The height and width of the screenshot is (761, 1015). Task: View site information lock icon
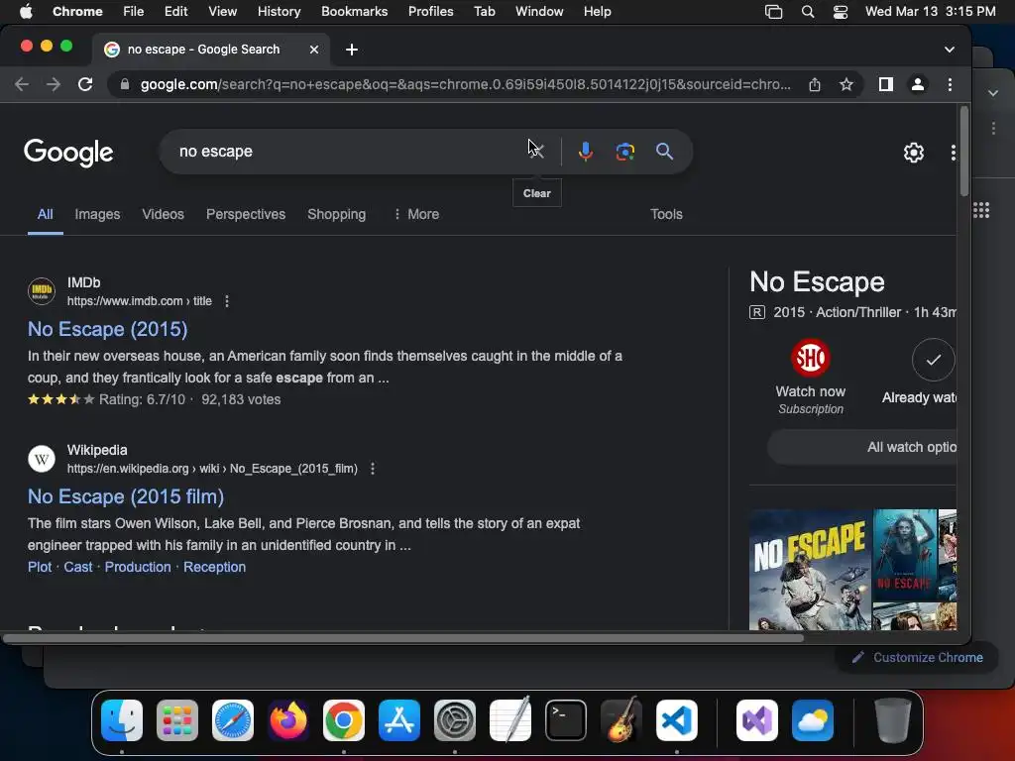pos(124,84)
